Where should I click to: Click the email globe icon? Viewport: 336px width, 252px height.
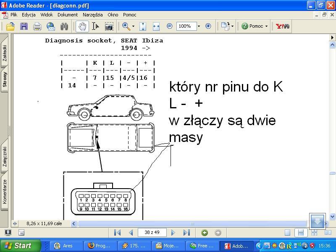50,26
